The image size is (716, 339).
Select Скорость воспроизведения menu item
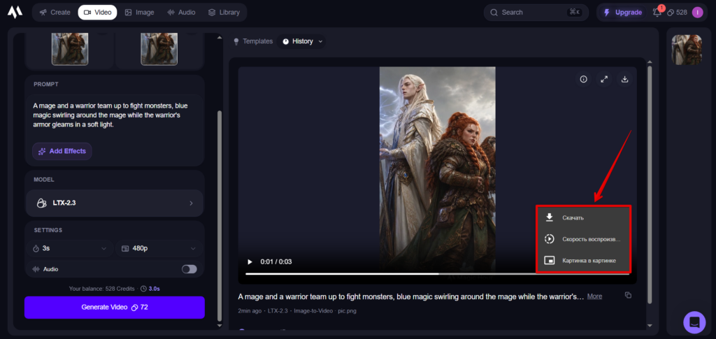coord(584,239)
